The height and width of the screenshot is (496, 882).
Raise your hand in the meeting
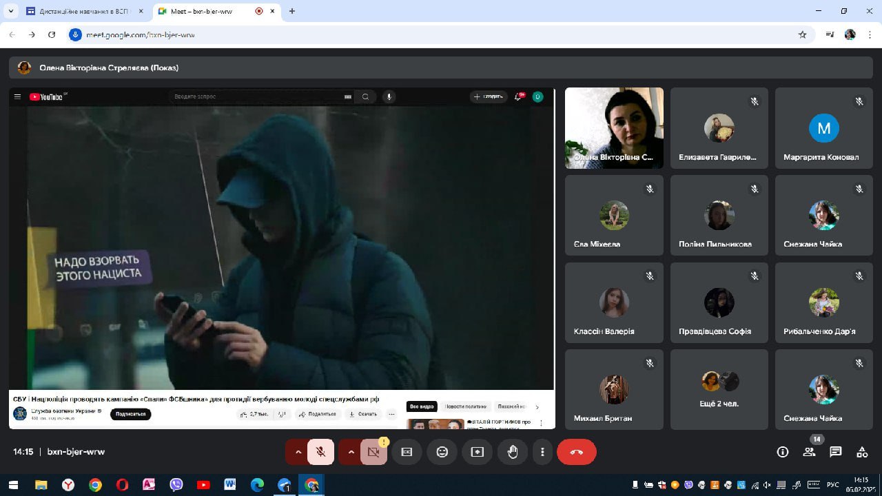point(513,452)
